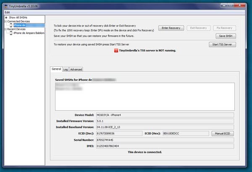252x172 pixels.
Task: Select the General tab
Action: [x=56, y=69]
